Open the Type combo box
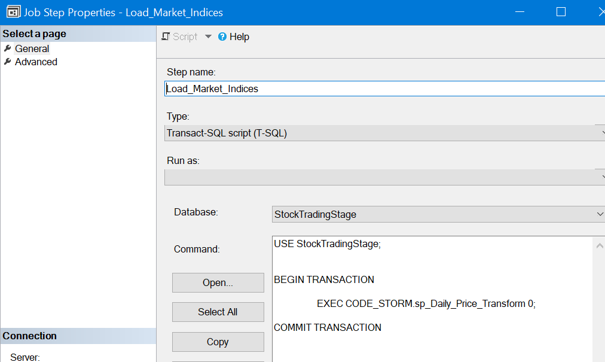The width and height of the screenshot is (605, 362). click(384, 133)
